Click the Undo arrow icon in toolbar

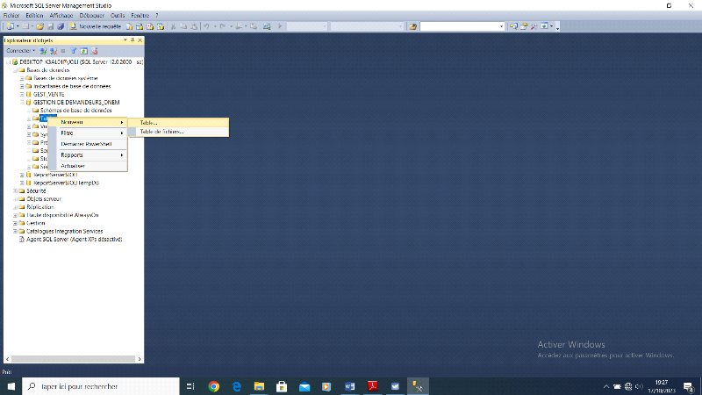pyautogui.click(x=206, y=26)
